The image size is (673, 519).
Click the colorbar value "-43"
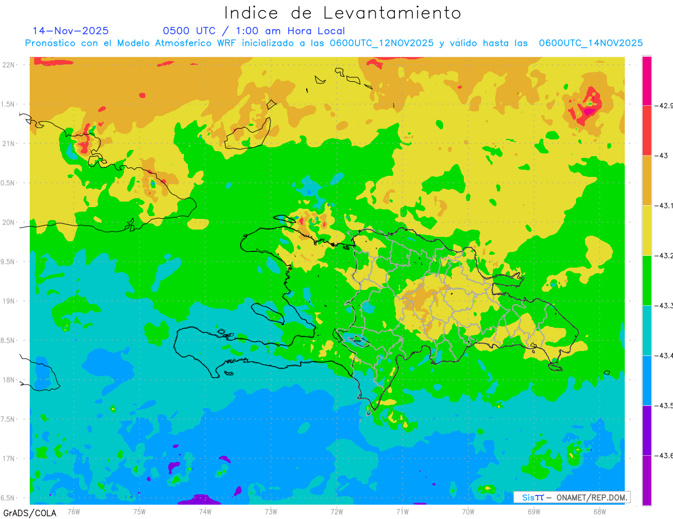click(662, 156)
